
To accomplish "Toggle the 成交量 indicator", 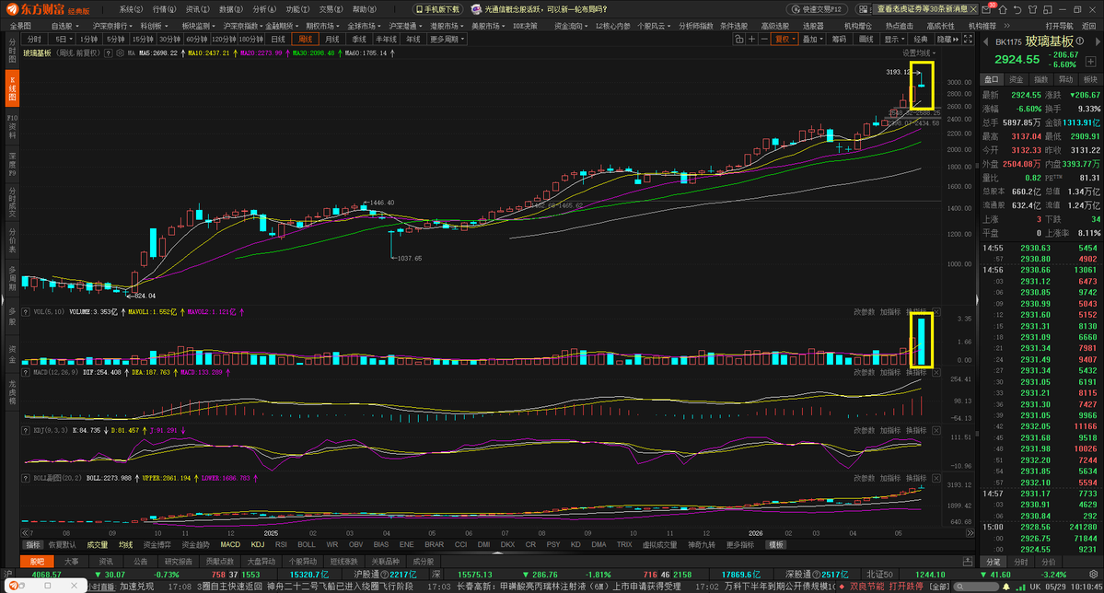I will 98,544.
